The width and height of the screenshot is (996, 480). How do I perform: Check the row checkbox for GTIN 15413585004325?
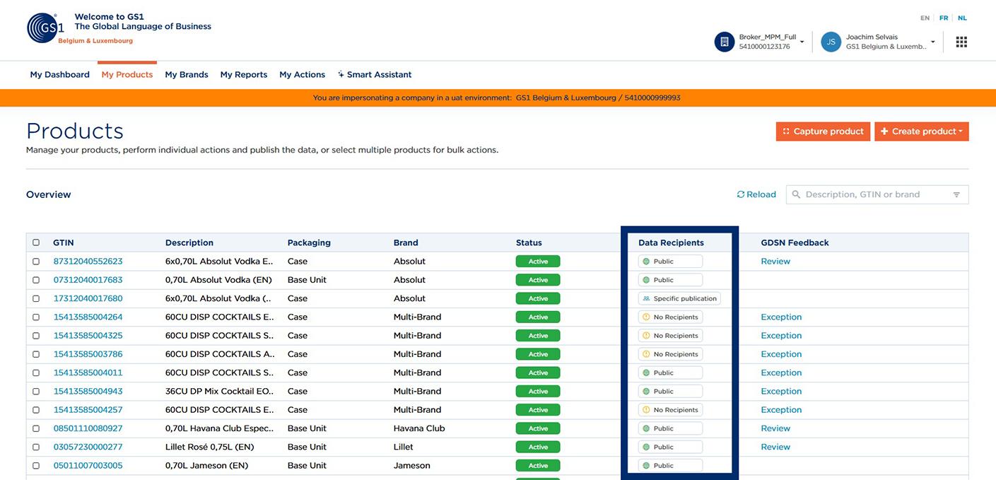(x=36, y=336)
